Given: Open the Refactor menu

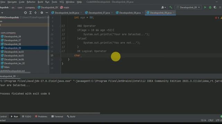Looking at the screenshot, I should [31, 2].
